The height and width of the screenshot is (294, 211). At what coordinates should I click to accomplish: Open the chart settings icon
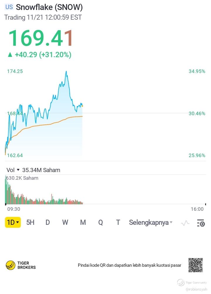tap(201, 223)
